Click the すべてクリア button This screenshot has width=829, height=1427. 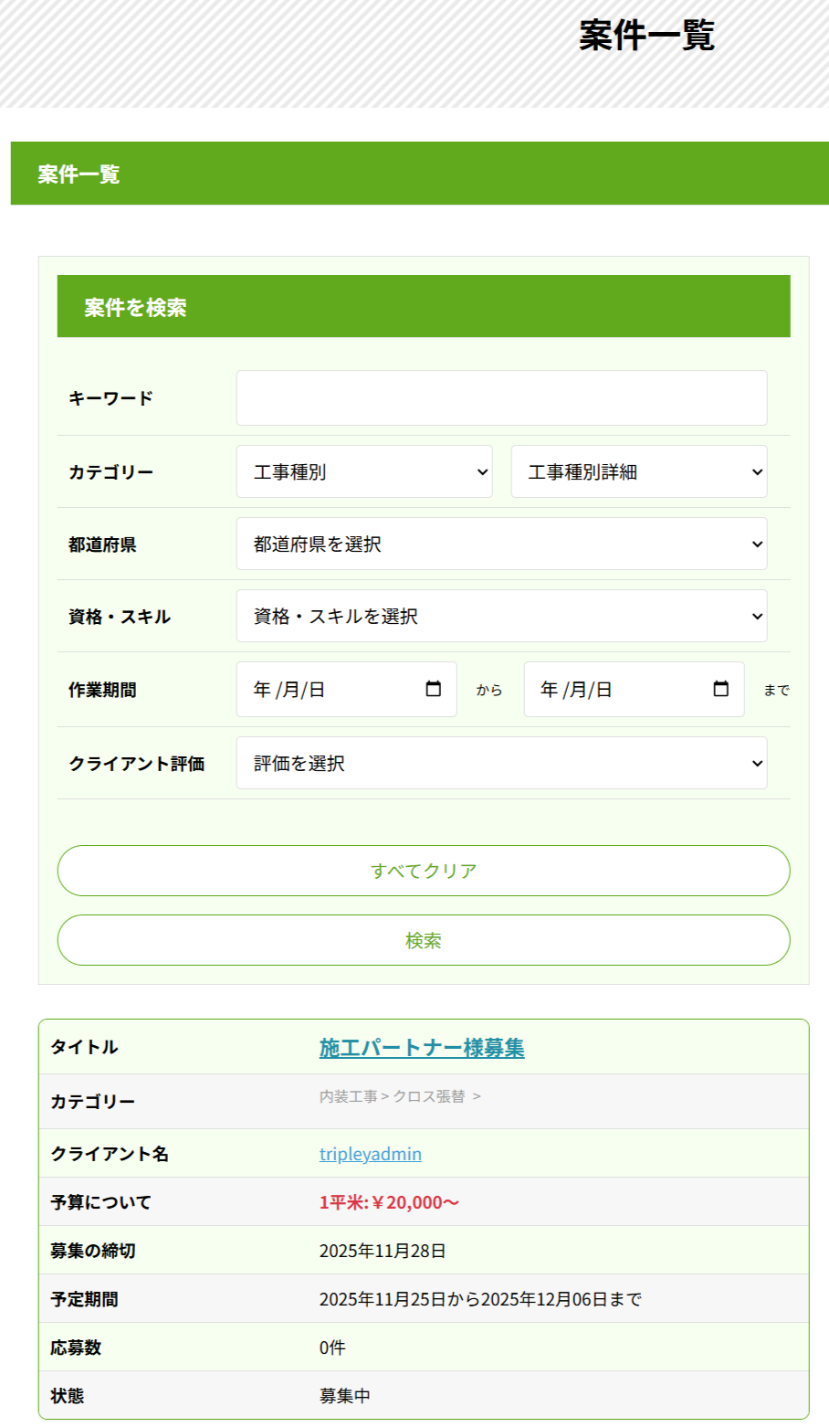[424, 871]
